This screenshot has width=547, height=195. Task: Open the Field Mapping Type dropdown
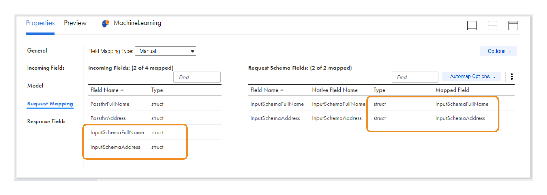tap(165, 51)
